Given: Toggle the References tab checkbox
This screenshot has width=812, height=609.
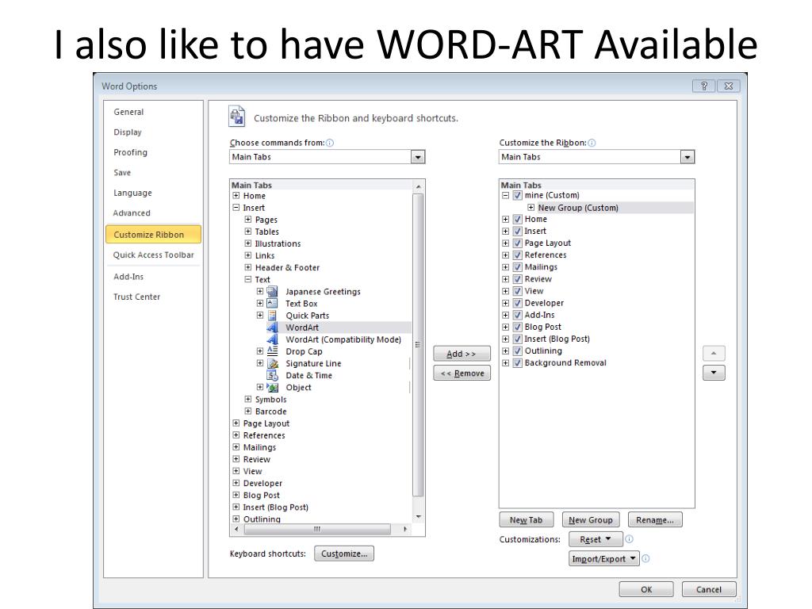Looking at the screenshot, I should 517,255.
